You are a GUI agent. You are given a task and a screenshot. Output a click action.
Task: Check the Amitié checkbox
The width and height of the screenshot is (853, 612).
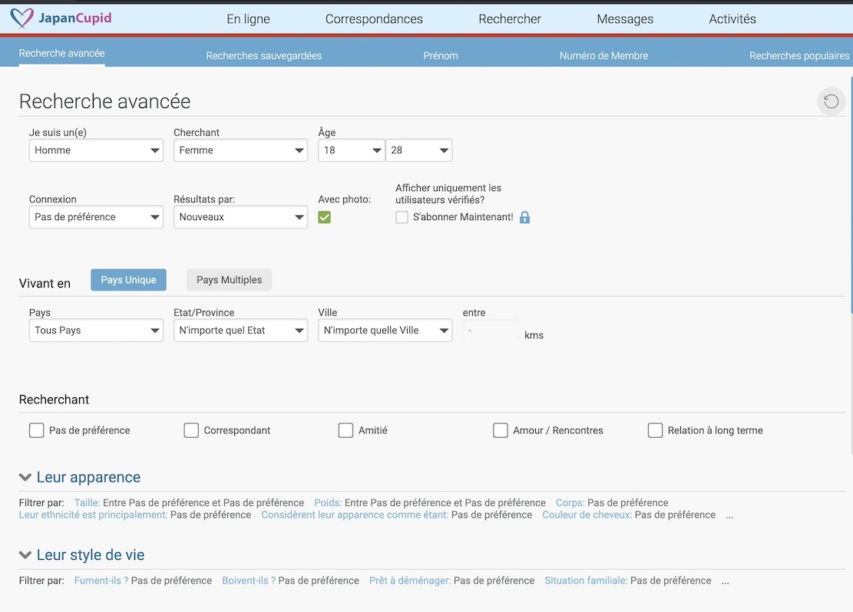[345, 430]
